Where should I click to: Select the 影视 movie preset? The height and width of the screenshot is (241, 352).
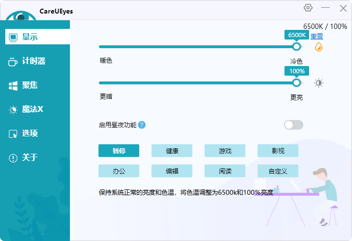(278, 151)
